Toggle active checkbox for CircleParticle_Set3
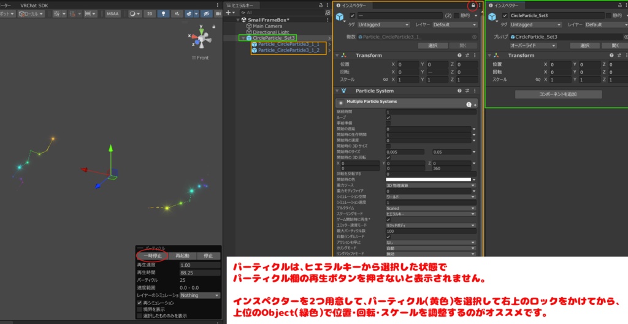 tap(505, 15)
